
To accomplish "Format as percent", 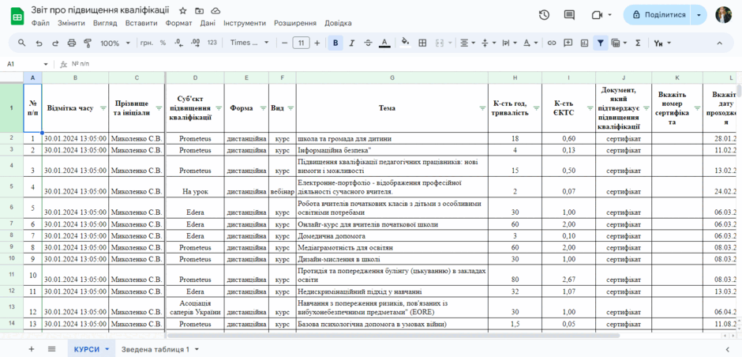I will [x=163, y=43].
